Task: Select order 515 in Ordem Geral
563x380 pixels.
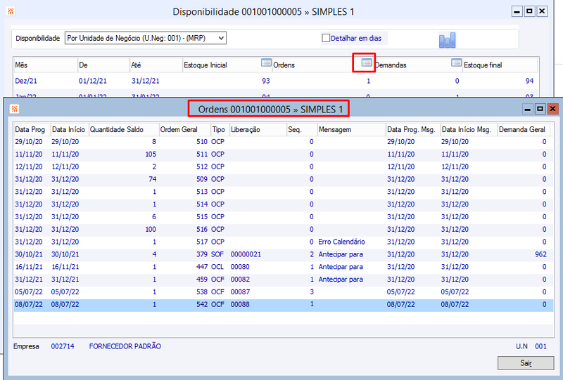Action: pos(202,217)
